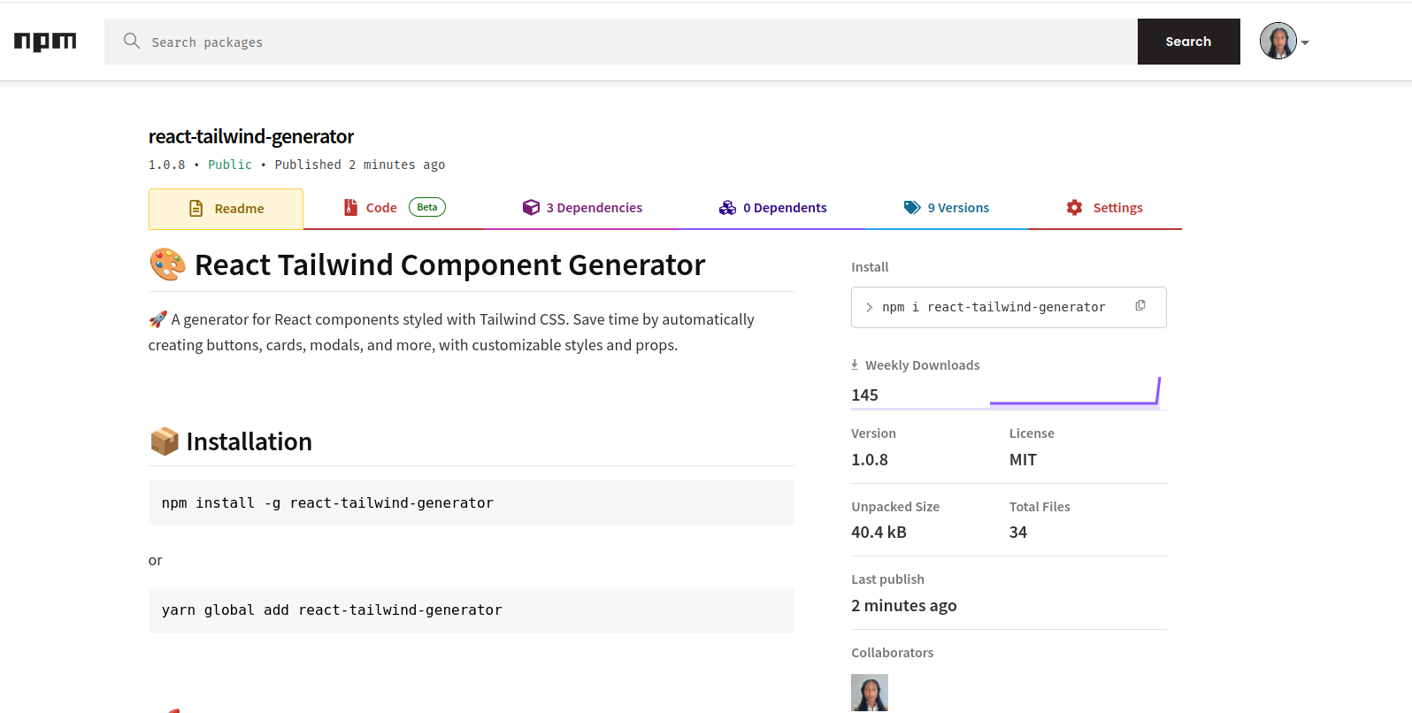Click the install chevron prompt icon
Viewport: 1412px width, 713px height.
pos(870,308)
